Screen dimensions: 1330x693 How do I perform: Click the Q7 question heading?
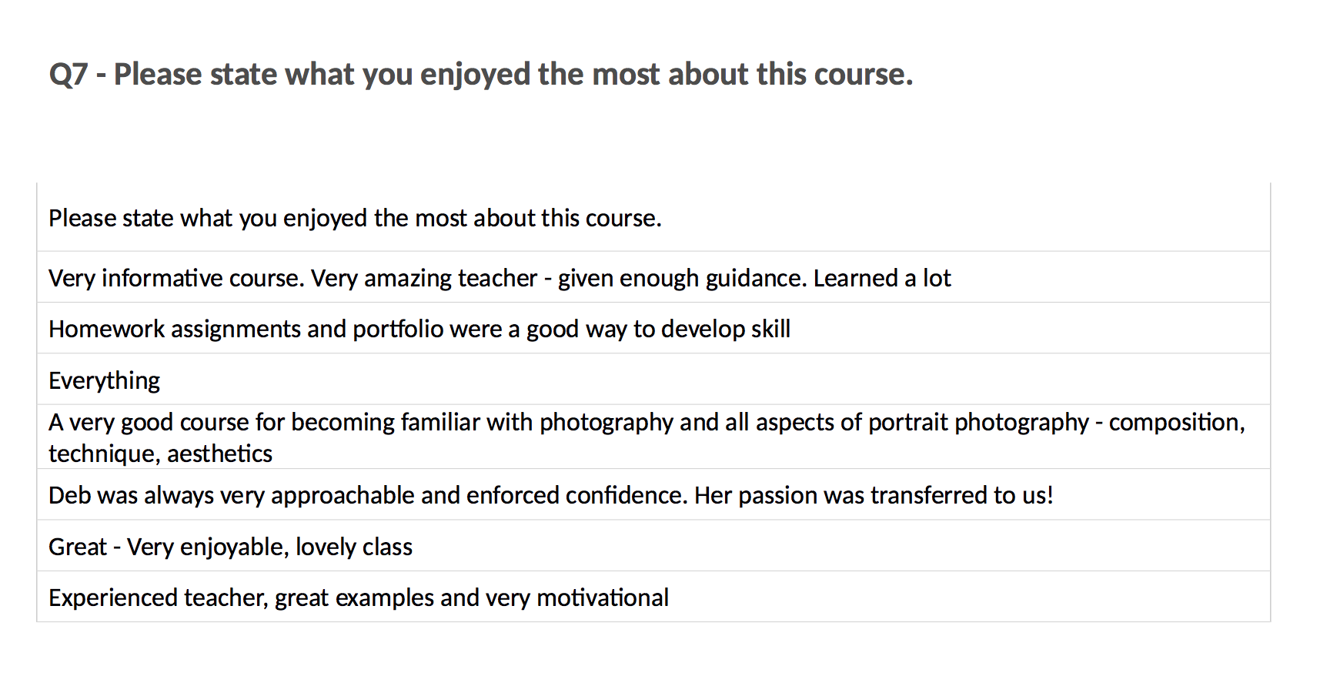click(481, 75)
